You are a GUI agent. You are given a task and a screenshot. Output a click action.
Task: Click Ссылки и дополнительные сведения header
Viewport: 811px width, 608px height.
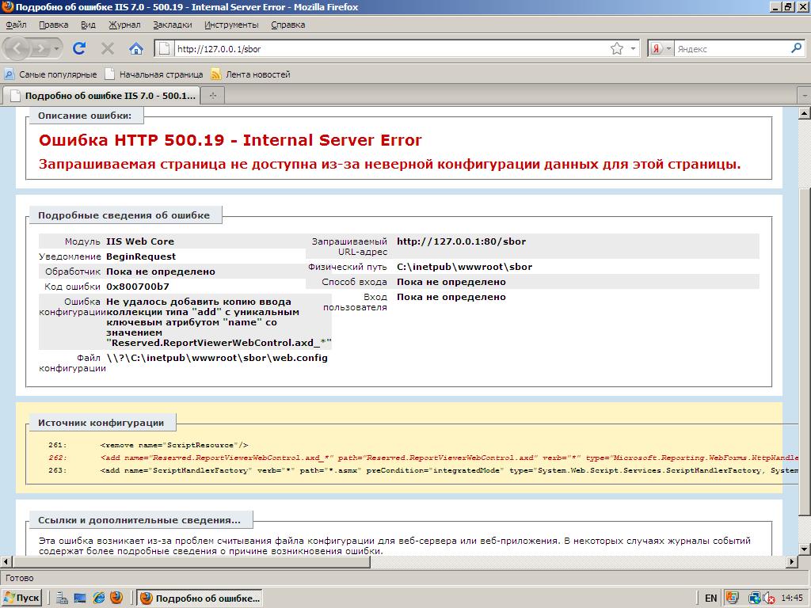(139, 520)
